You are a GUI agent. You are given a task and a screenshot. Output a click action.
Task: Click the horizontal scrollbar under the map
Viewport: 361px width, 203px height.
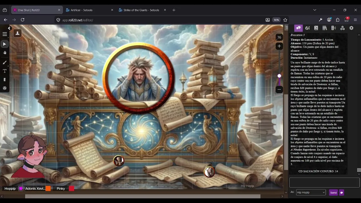[142, 196]
